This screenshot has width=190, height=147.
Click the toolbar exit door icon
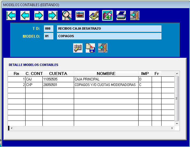click(x=135, y=15)
